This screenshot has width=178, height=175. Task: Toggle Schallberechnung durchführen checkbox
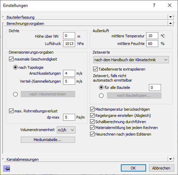[x=92, y=121]
